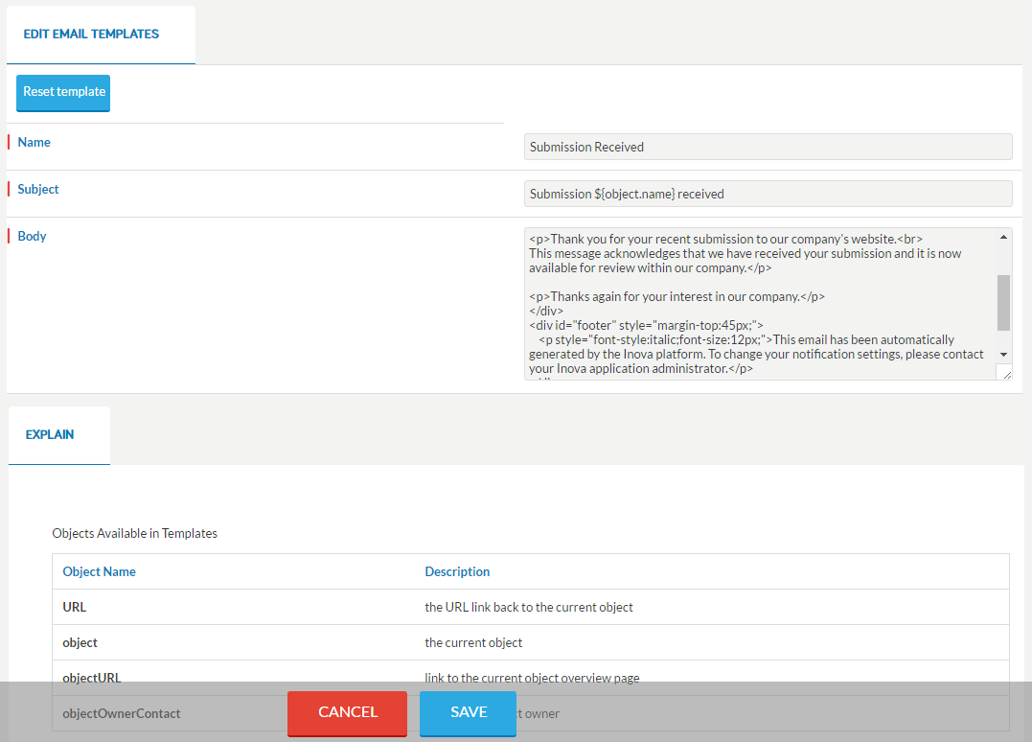Select the 'object' row name
Screen dimensions: 1032x742
tap(80, 642)
